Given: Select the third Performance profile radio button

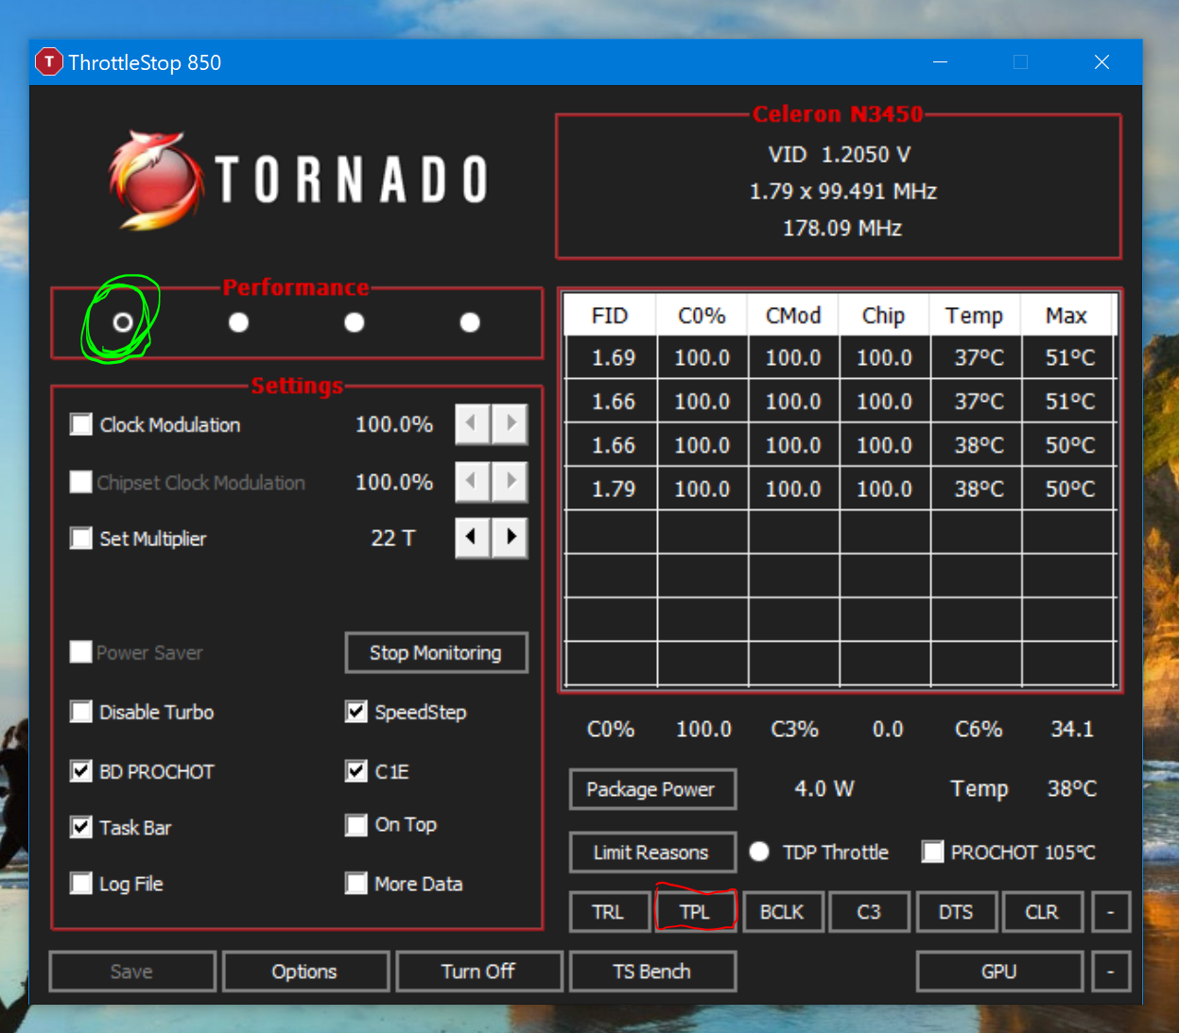Looking at the screenshot, I should click(x=355, y=322).
